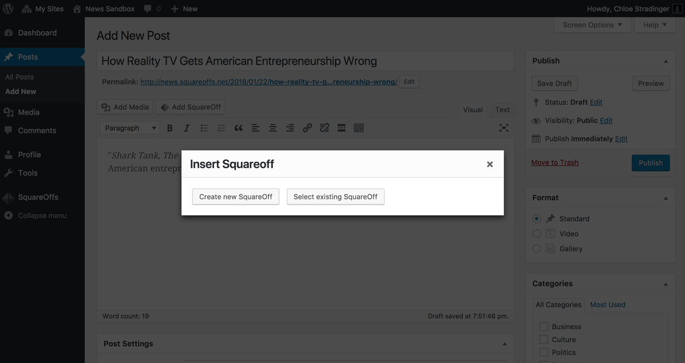Insert Read More tag
685x363 pixels.
point(342,128)
